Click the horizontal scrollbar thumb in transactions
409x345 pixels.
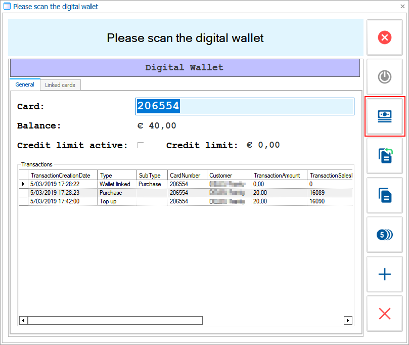[x=115, y=320]
